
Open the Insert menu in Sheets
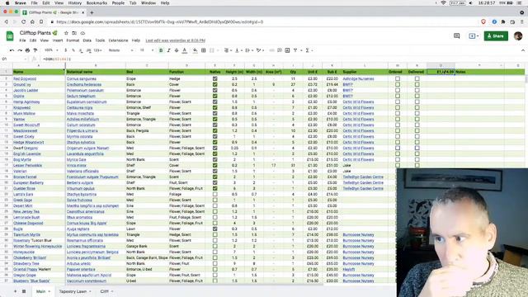tap(58, 40)
